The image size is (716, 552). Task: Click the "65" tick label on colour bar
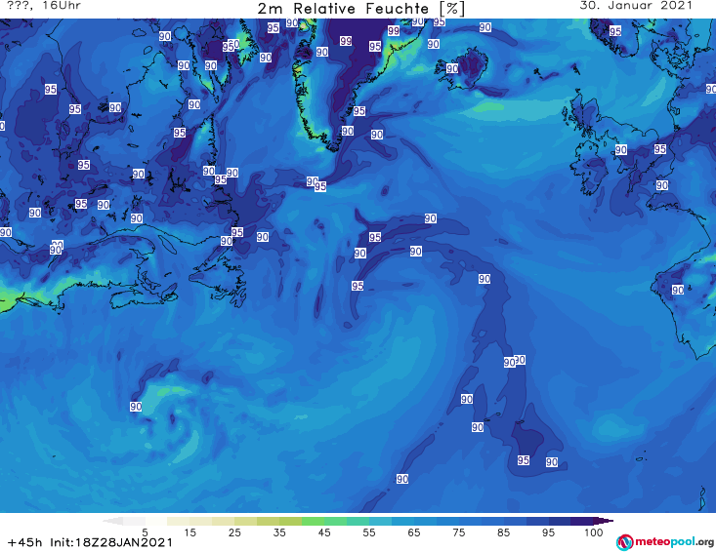coord(414,532)
